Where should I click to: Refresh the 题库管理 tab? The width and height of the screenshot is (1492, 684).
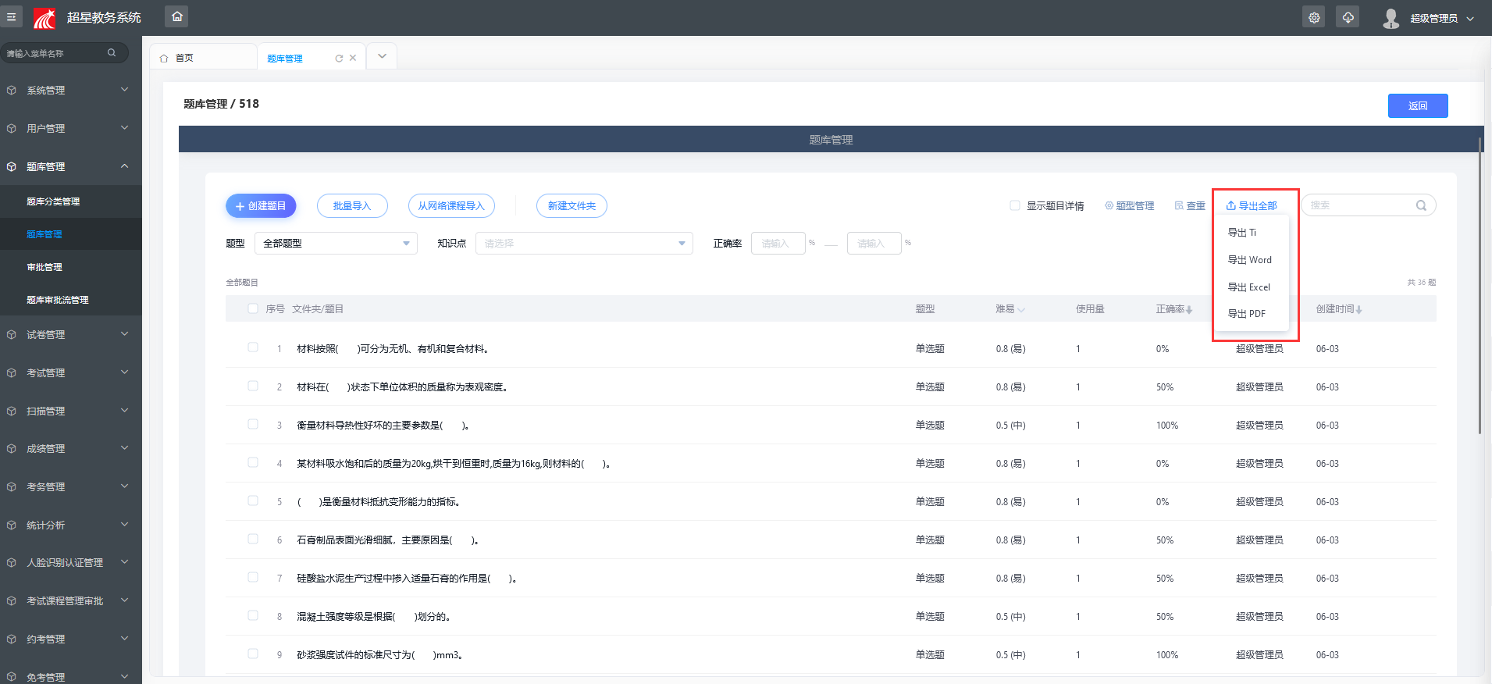click(339, 59)
